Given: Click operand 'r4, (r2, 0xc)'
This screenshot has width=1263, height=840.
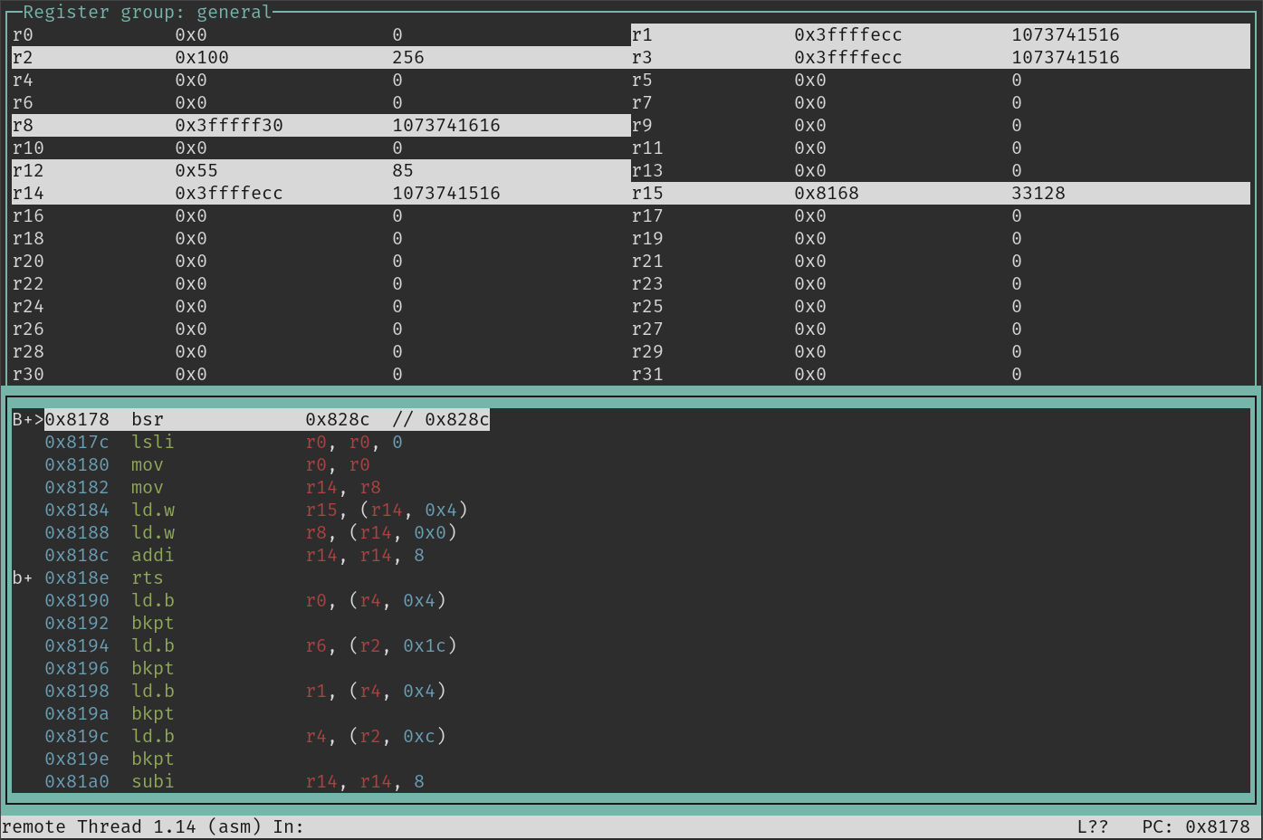Looking at the screenshot, I should [x=376, y=736].
